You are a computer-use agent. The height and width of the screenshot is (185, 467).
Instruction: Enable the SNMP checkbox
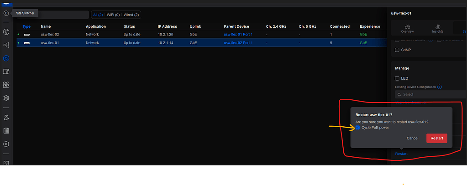(x=397, y=50)
